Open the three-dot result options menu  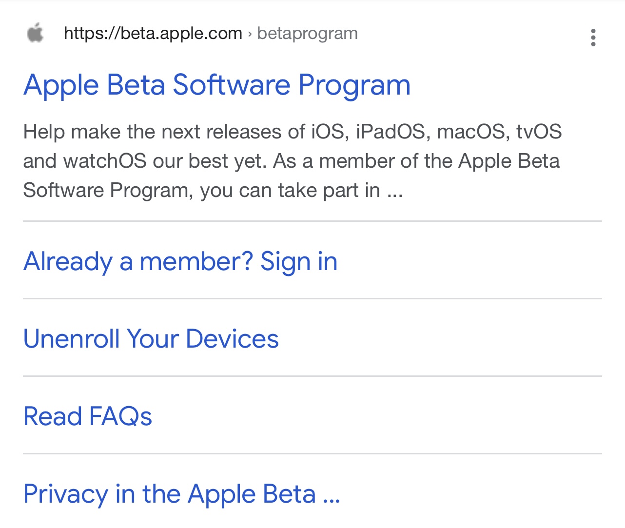pyautogui.click(x=593, y=38)
